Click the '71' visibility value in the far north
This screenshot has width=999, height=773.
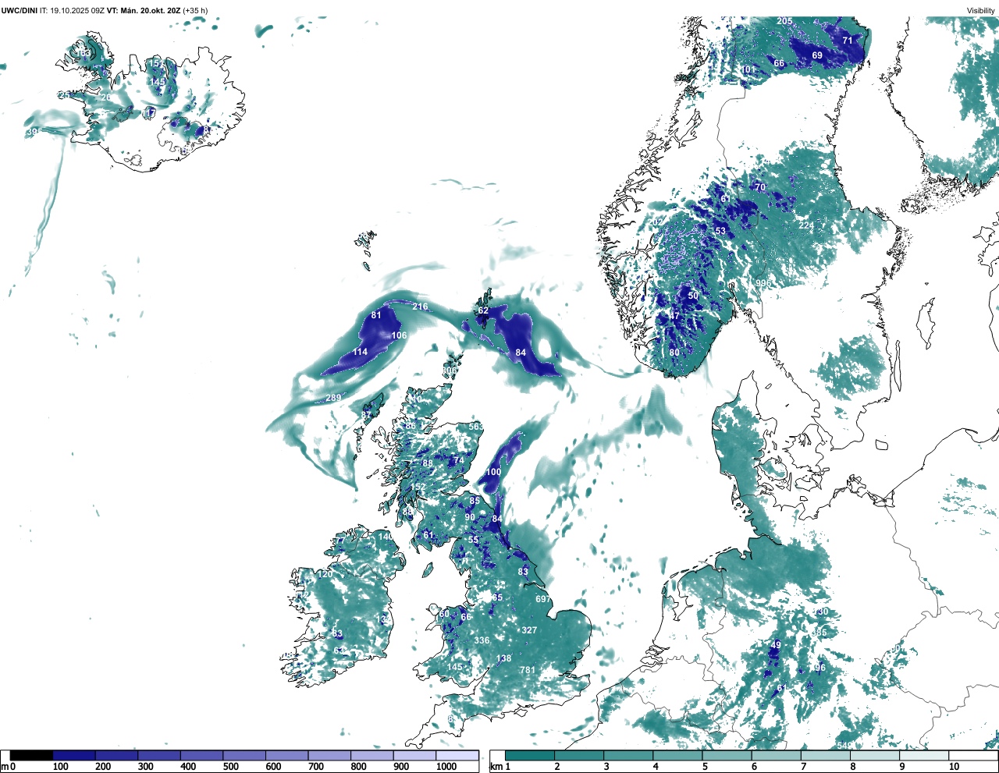pyautogui.click(x=848, y=41)
